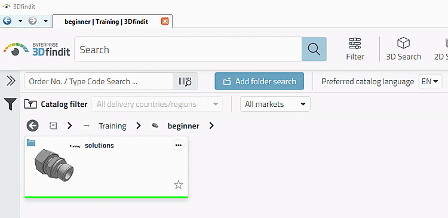Open the Filter options
The height and width of the screenshot is (218, 448).
pyautogui.click(x=355, y=49)
